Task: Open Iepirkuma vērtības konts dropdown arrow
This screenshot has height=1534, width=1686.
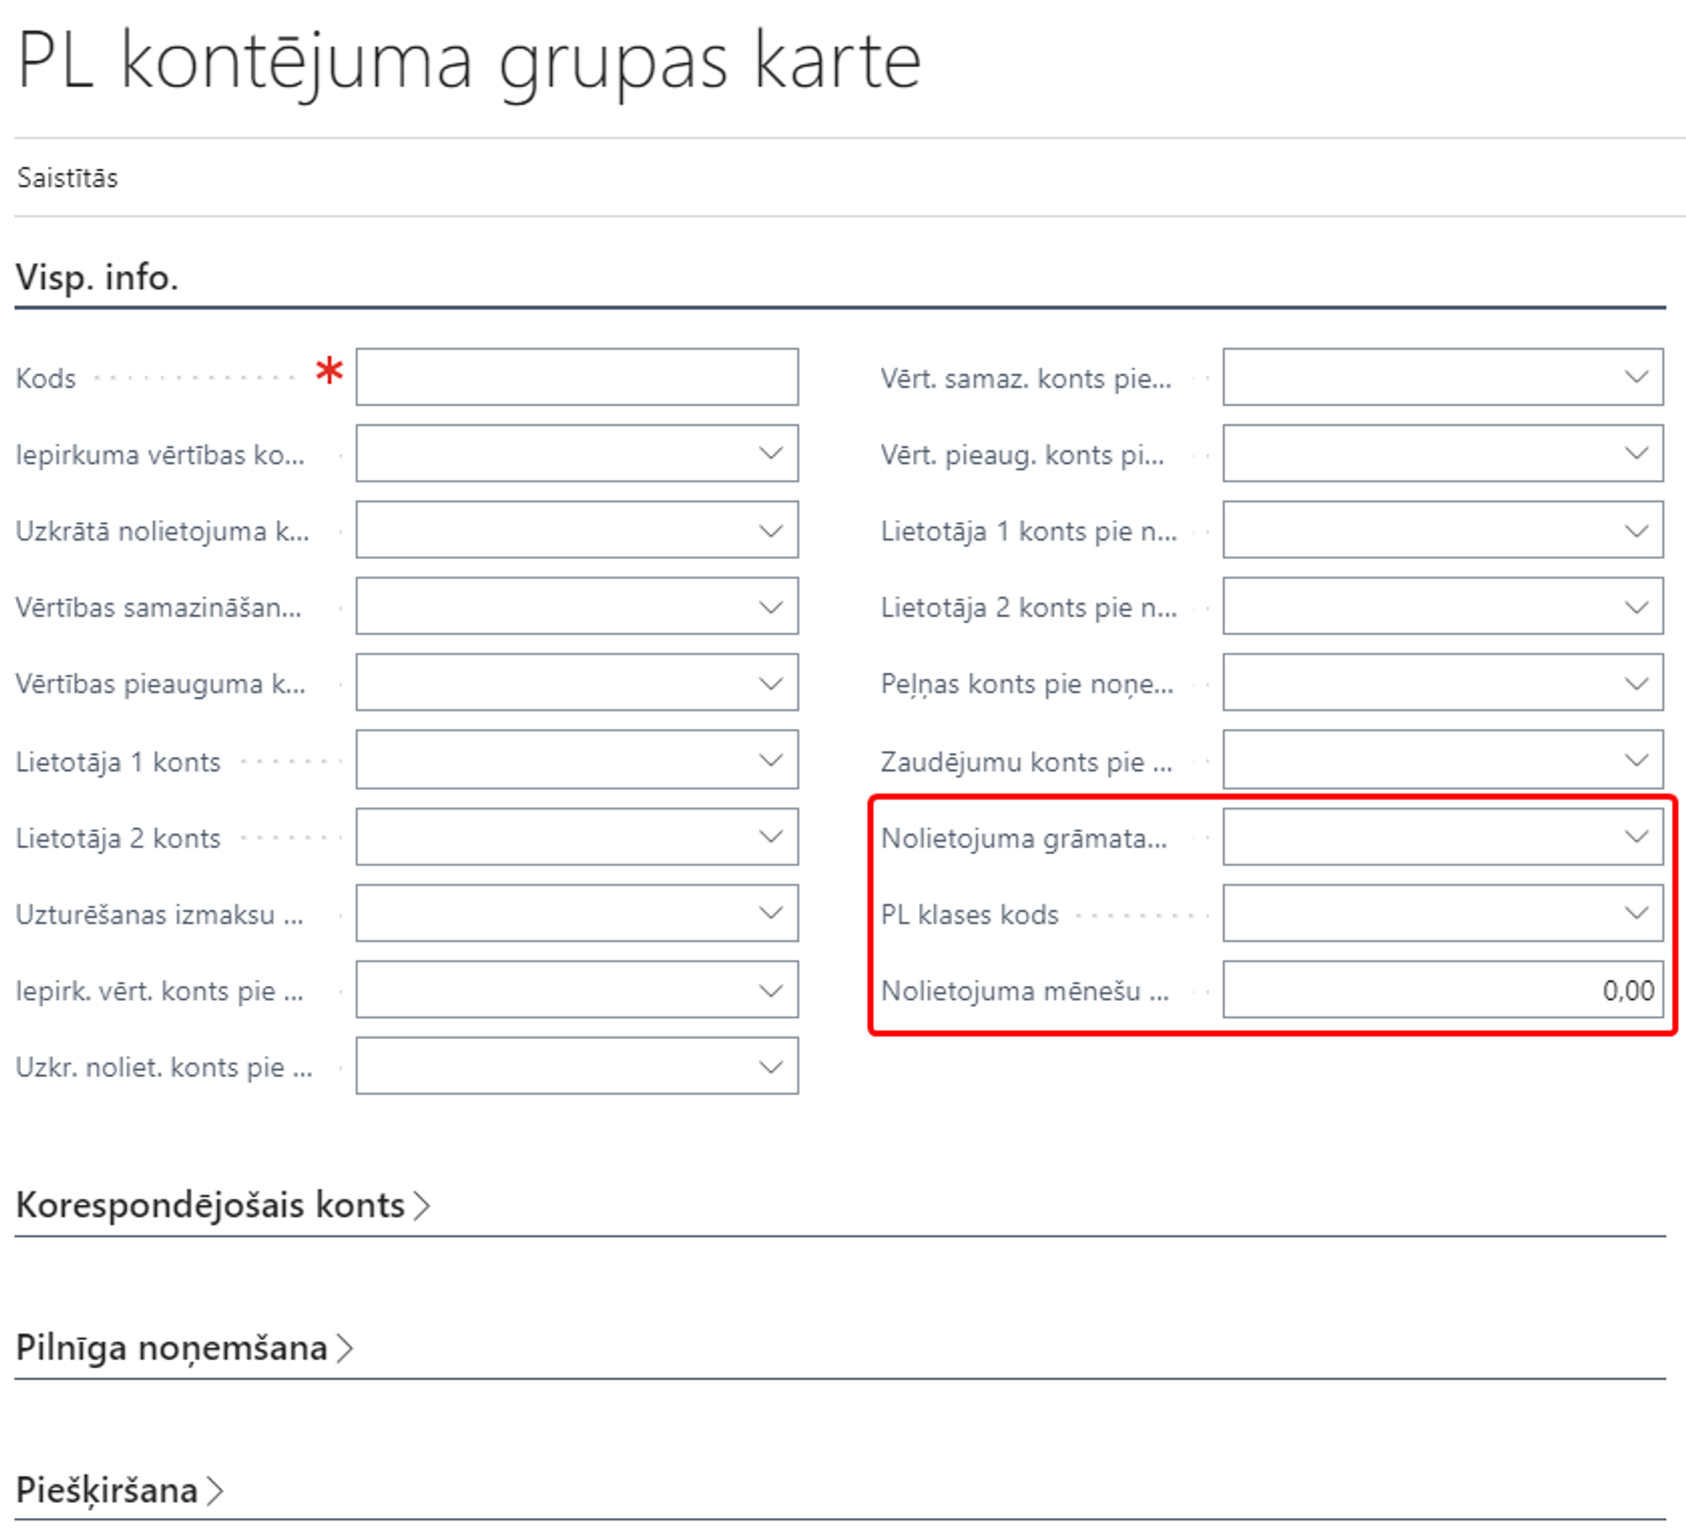Action: coord(771,454)
